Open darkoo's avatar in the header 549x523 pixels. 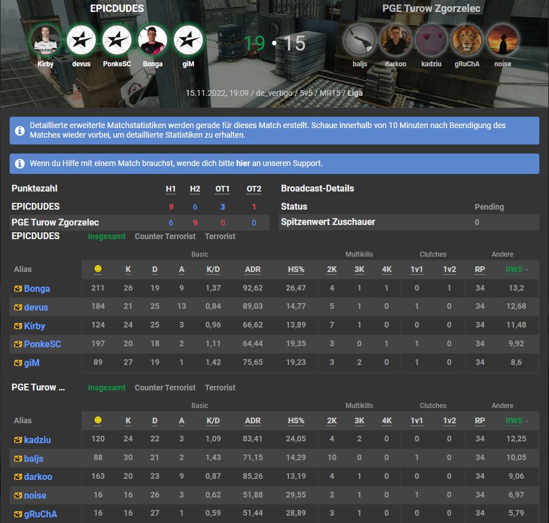pyautogui.click(x=395, y=40)
